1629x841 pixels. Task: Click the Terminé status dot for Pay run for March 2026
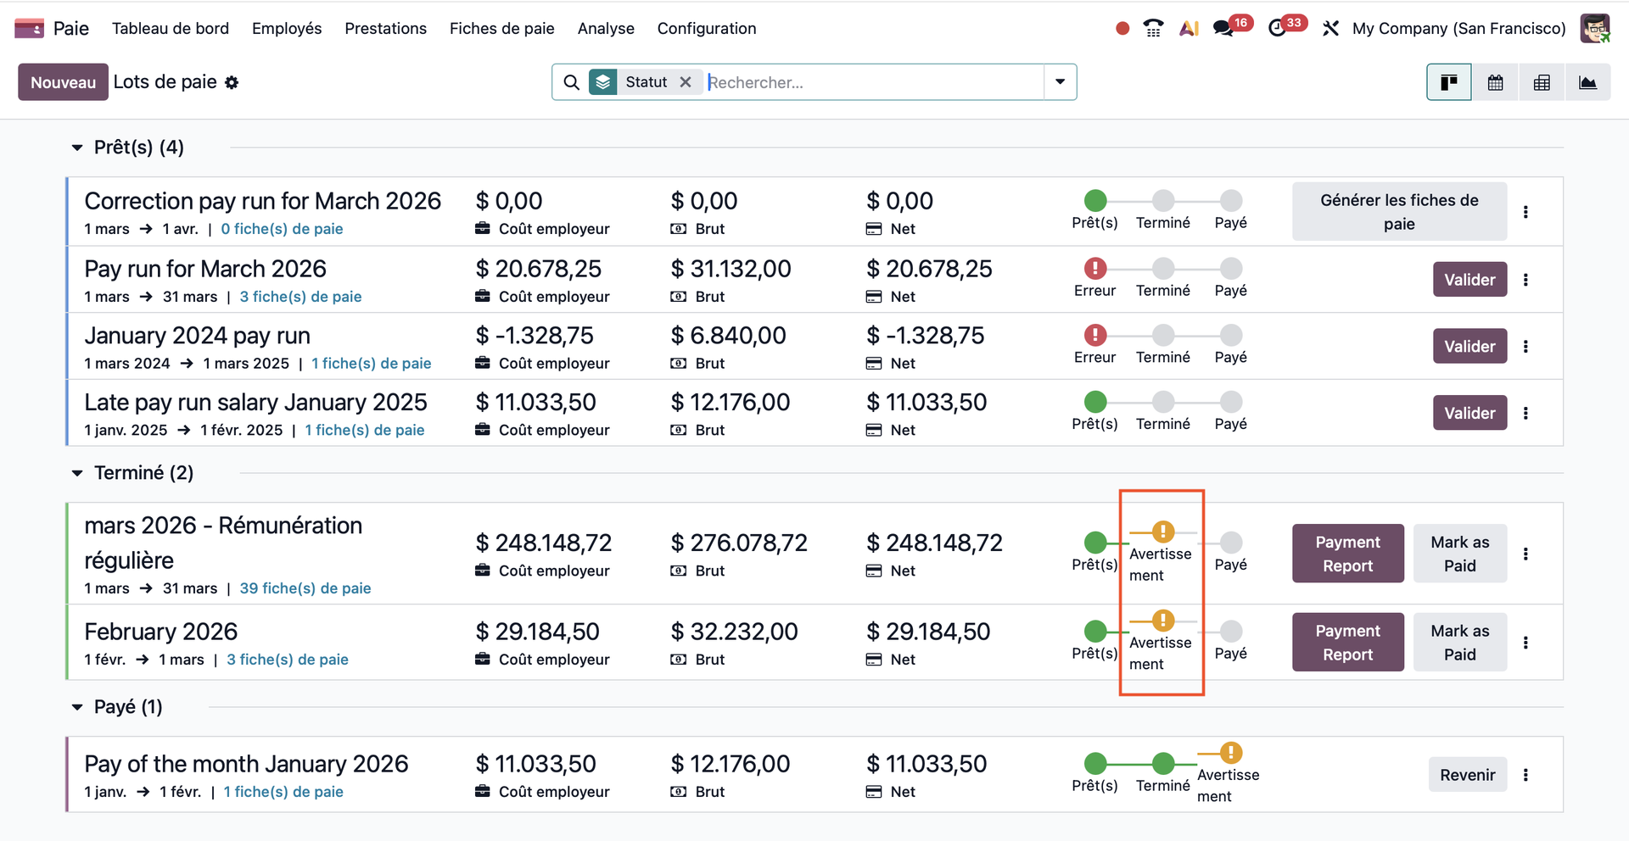pos(1163,269)
